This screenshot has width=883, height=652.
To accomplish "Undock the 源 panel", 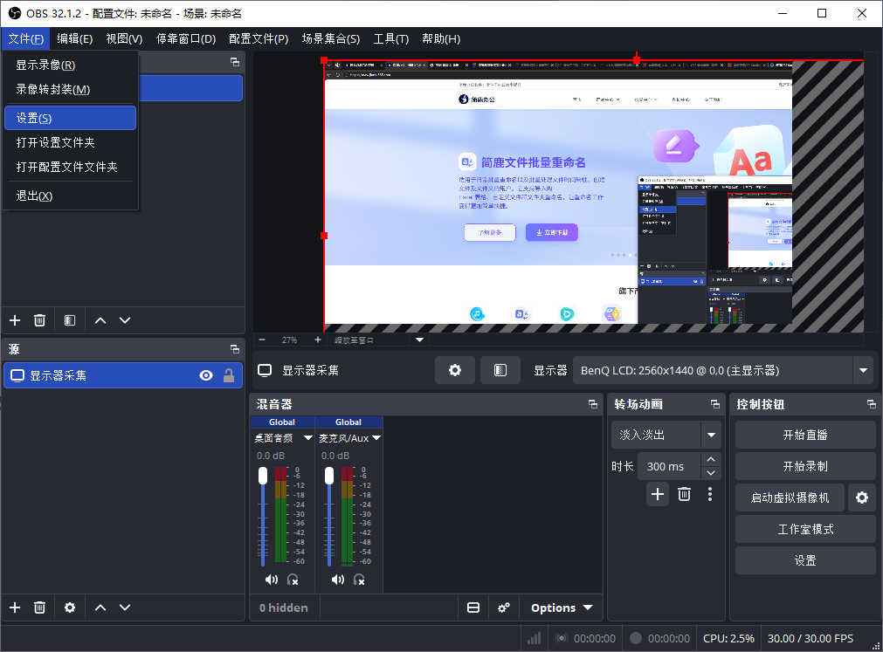I will coord(235,349).
